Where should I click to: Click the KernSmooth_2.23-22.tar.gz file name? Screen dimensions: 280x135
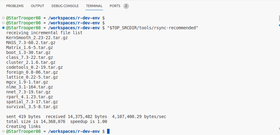[37, 38]
